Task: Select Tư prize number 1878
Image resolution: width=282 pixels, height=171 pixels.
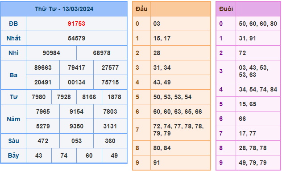Action: (114, 97)
